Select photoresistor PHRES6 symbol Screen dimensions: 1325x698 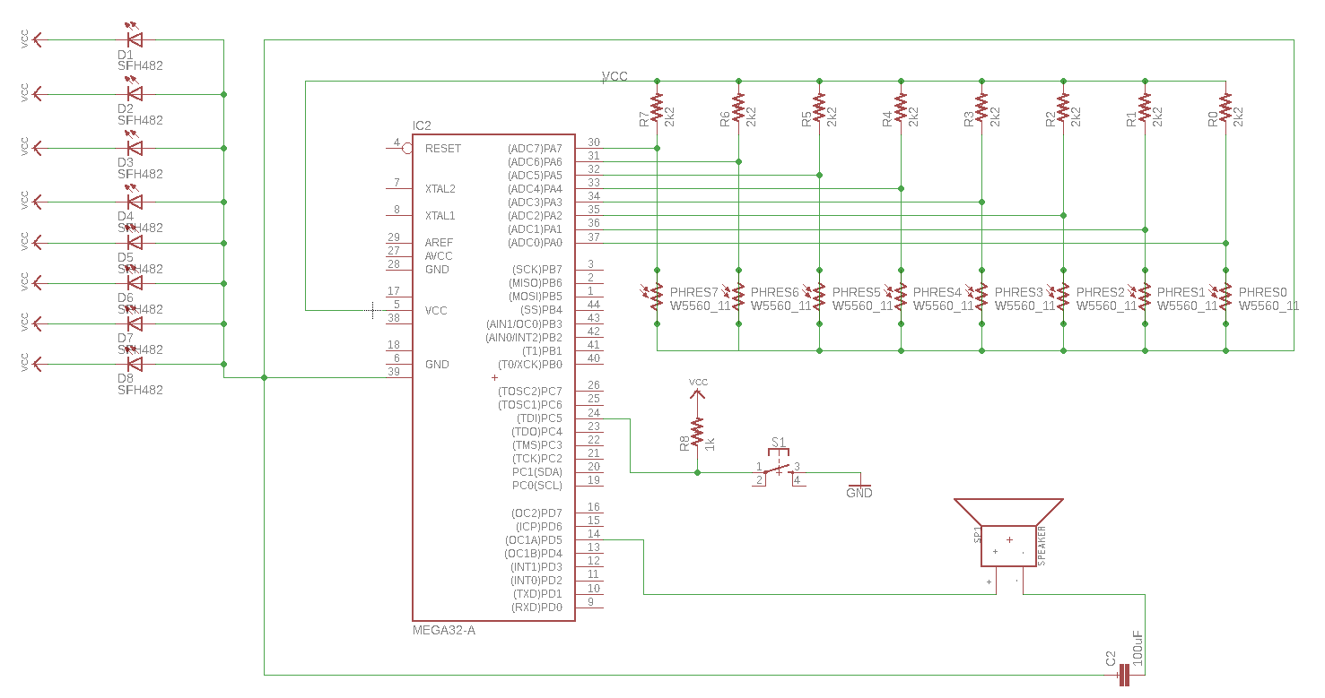[x=734, y=297]
